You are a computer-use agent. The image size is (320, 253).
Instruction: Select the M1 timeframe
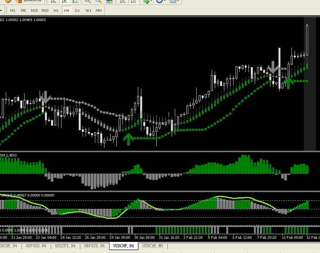(x=13, y=11)
